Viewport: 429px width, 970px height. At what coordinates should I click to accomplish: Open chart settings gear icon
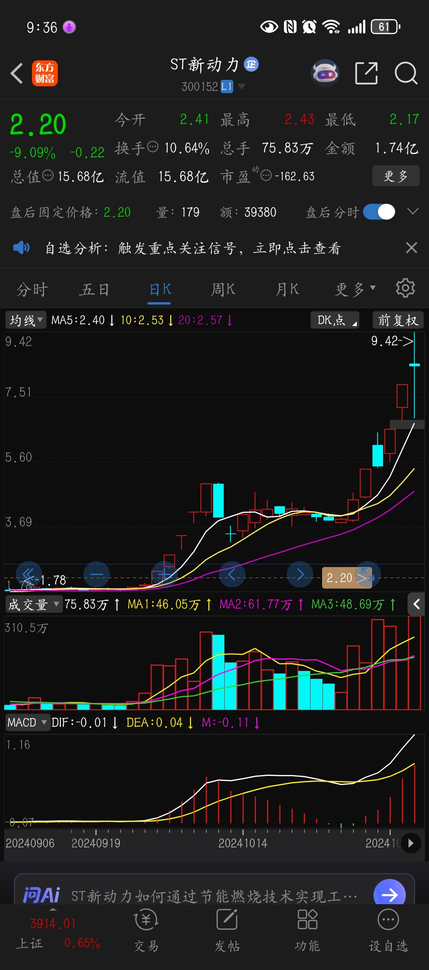click(x=405, y=289)
